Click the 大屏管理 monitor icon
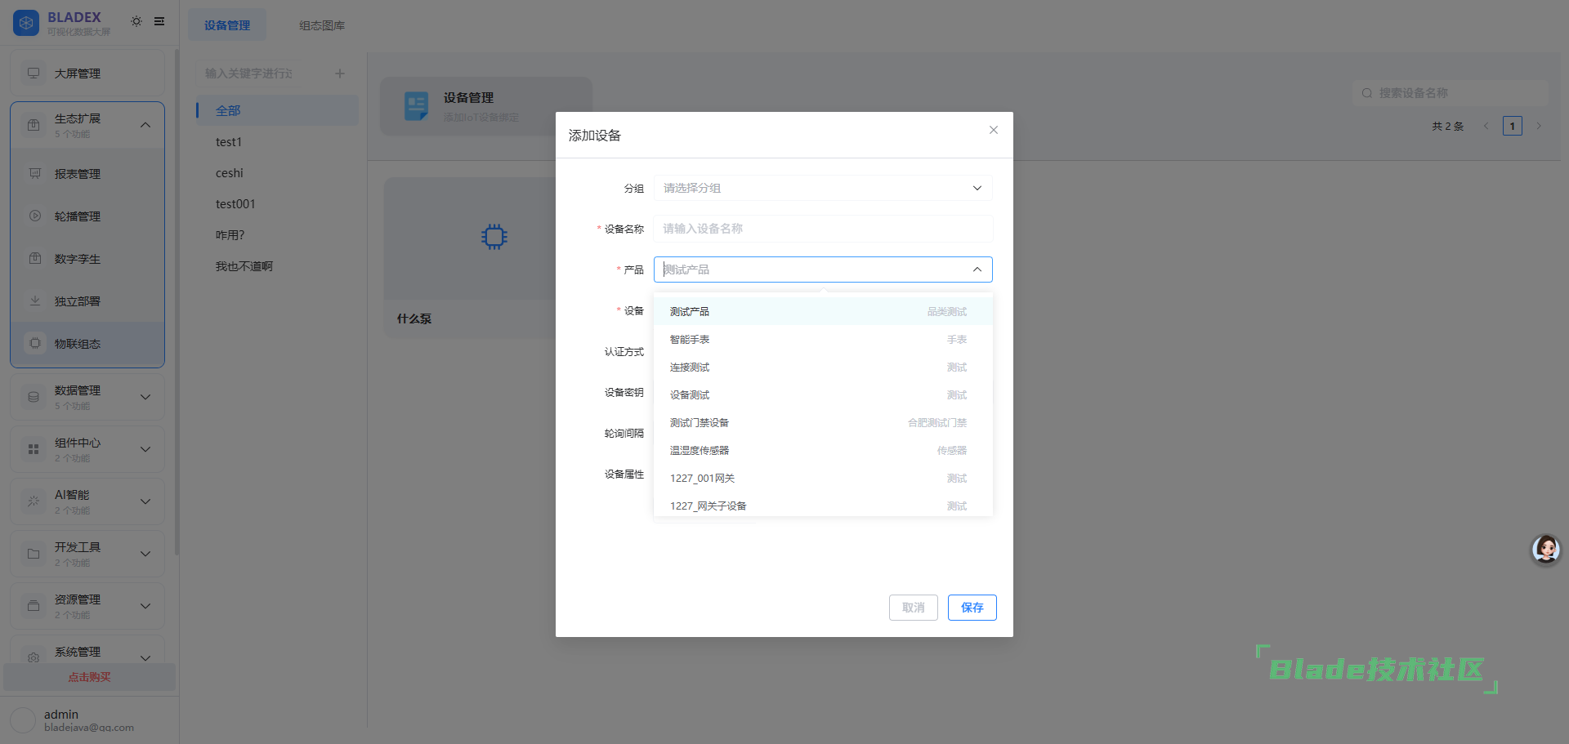 tap(34, 74)
